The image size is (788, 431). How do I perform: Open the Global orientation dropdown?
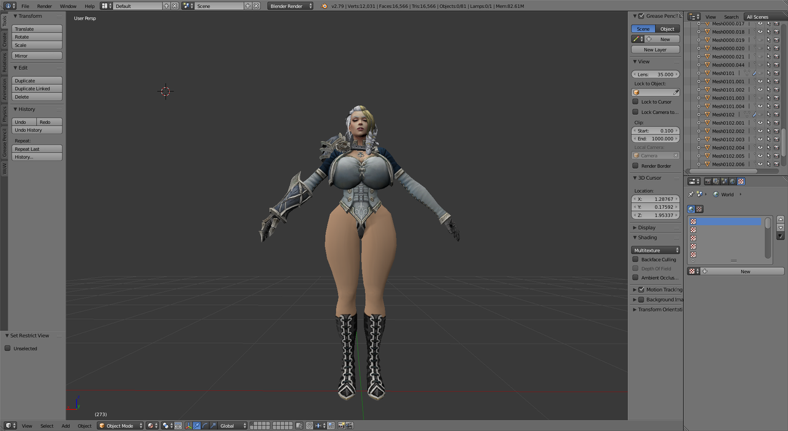[233, 425]
